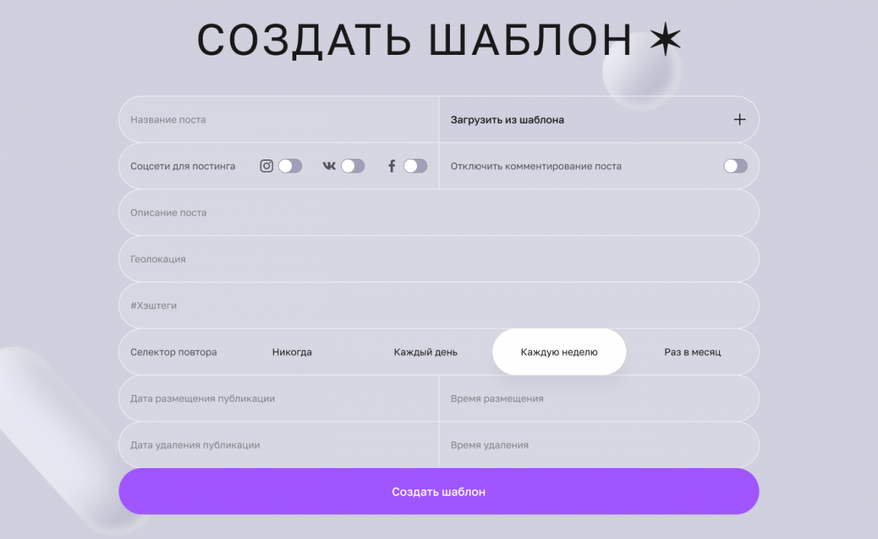The width and height of the screenshot is (878, 539).
Task: Expand 'Загрузить из шаблона' option
Action: (x=507, y=120)
